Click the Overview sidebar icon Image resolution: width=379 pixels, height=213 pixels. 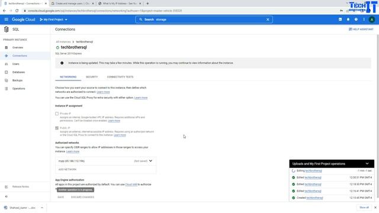(x=7, y=47)
